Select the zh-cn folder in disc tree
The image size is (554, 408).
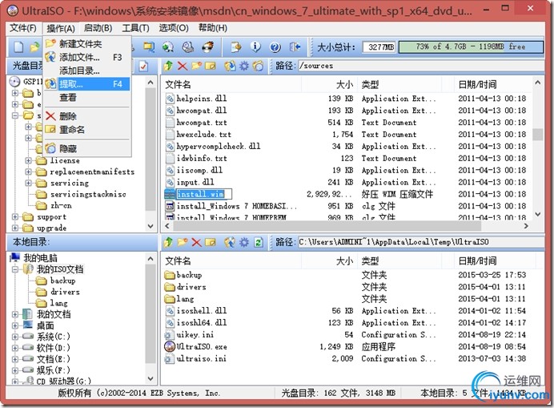(x=61, y=205)
